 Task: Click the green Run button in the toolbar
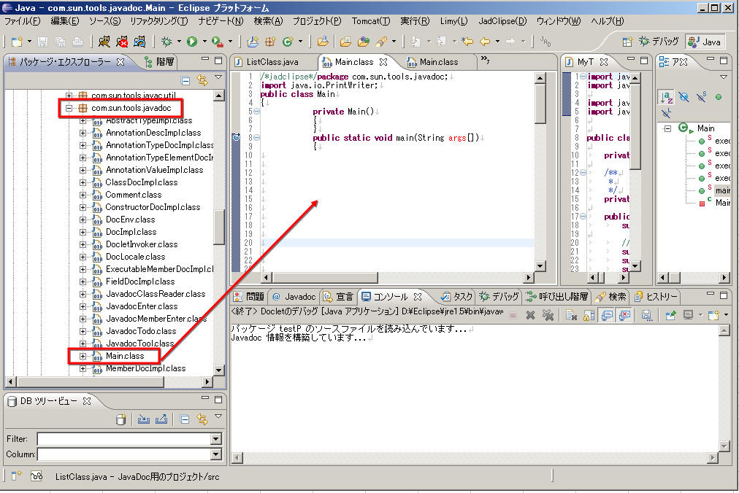pos(192,42)
